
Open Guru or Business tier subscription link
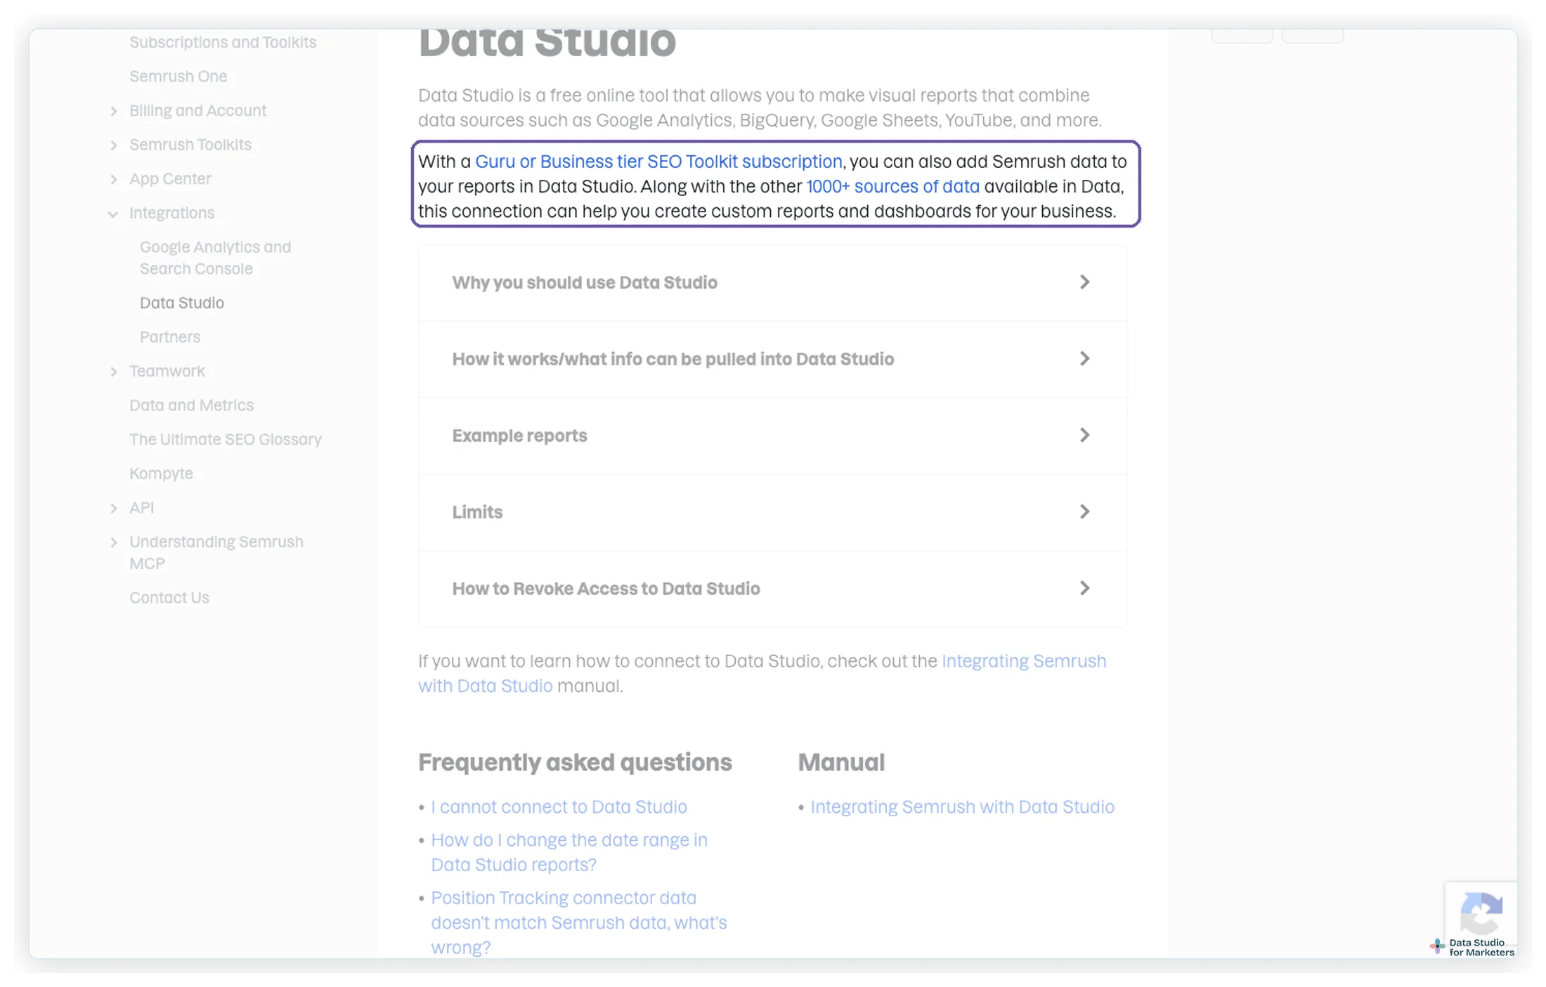[x=658, y=162]
